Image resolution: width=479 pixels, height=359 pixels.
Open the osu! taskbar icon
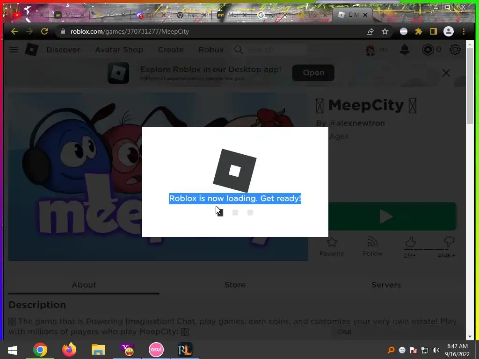[x=156, y=350]
